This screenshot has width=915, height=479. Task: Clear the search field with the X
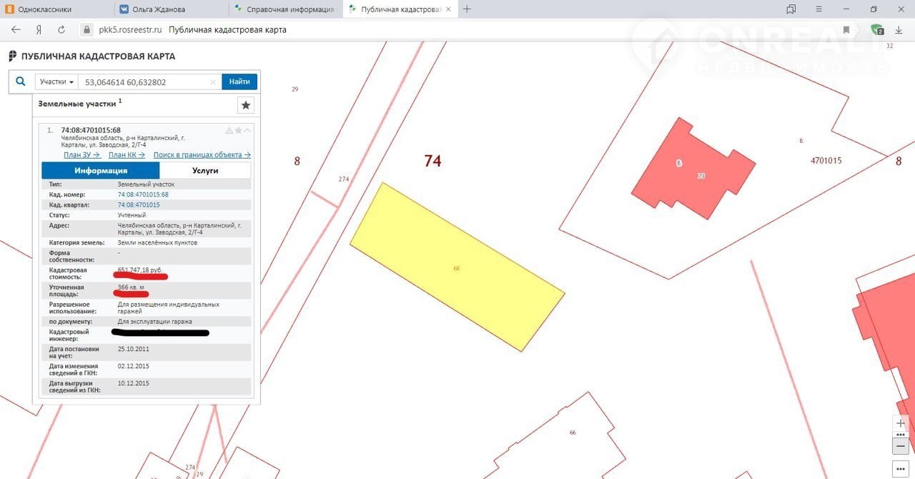click(213, 82)
